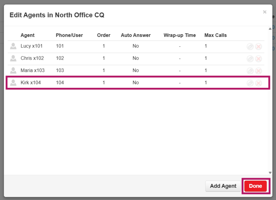Edit agent Chris x102 using pencil icon

(250, 59)
